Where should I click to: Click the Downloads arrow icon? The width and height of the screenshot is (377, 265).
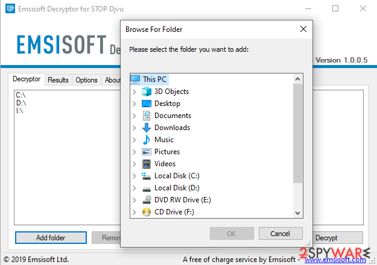pos(147,128)
